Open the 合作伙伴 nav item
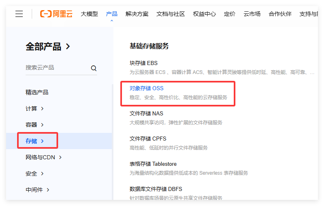 [x=280, y=14]
